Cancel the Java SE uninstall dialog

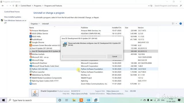pos(114,56)
